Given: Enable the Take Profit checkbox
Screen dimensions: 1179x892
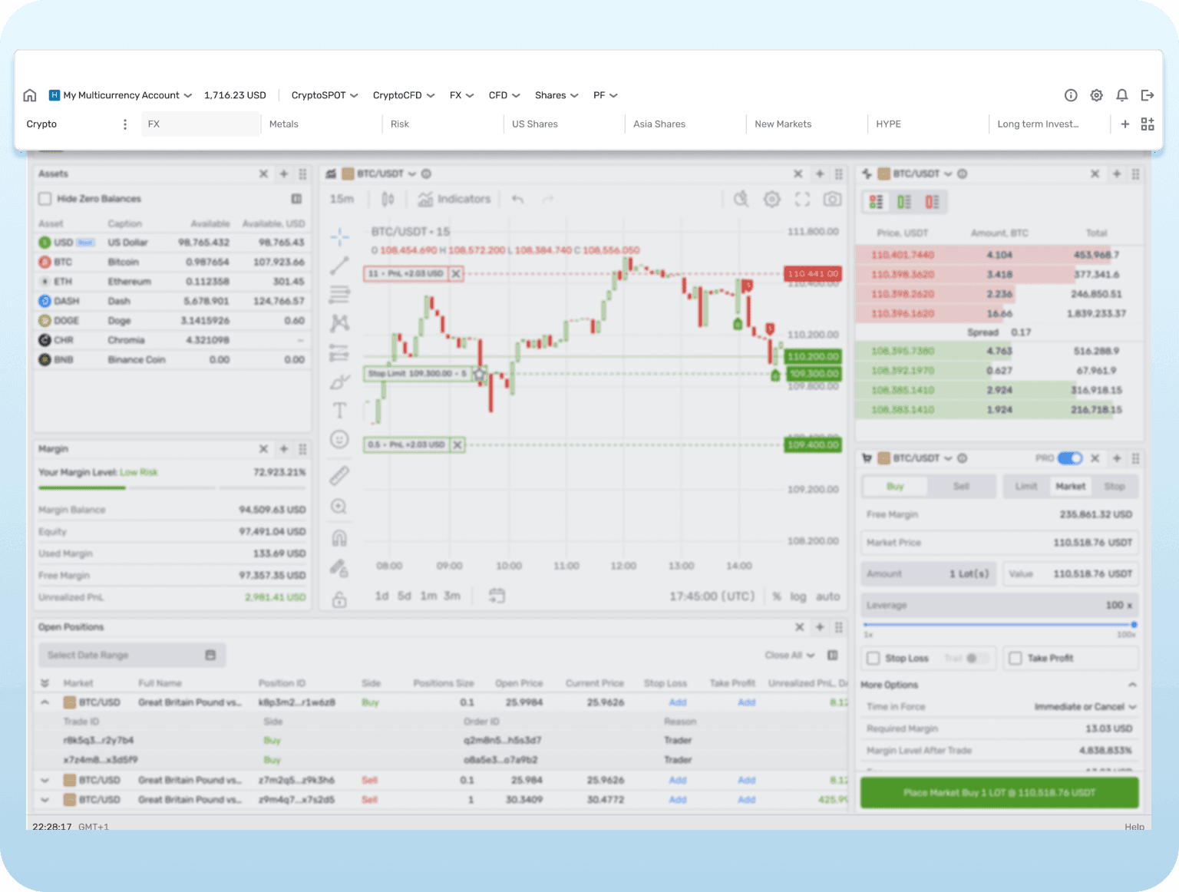Looking at the screenshot, I should click(x=1016, y=659).
